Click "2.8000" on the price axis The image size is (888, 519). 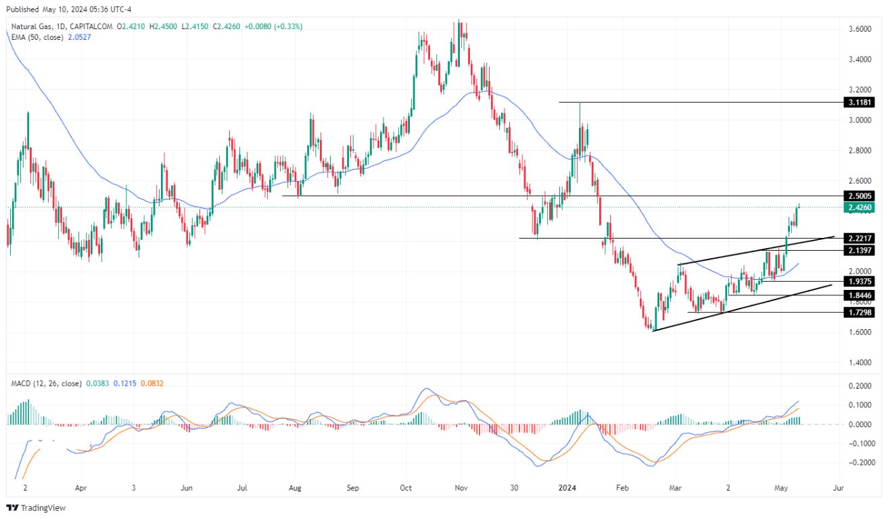pyautogui.click(x=860, y=150)
